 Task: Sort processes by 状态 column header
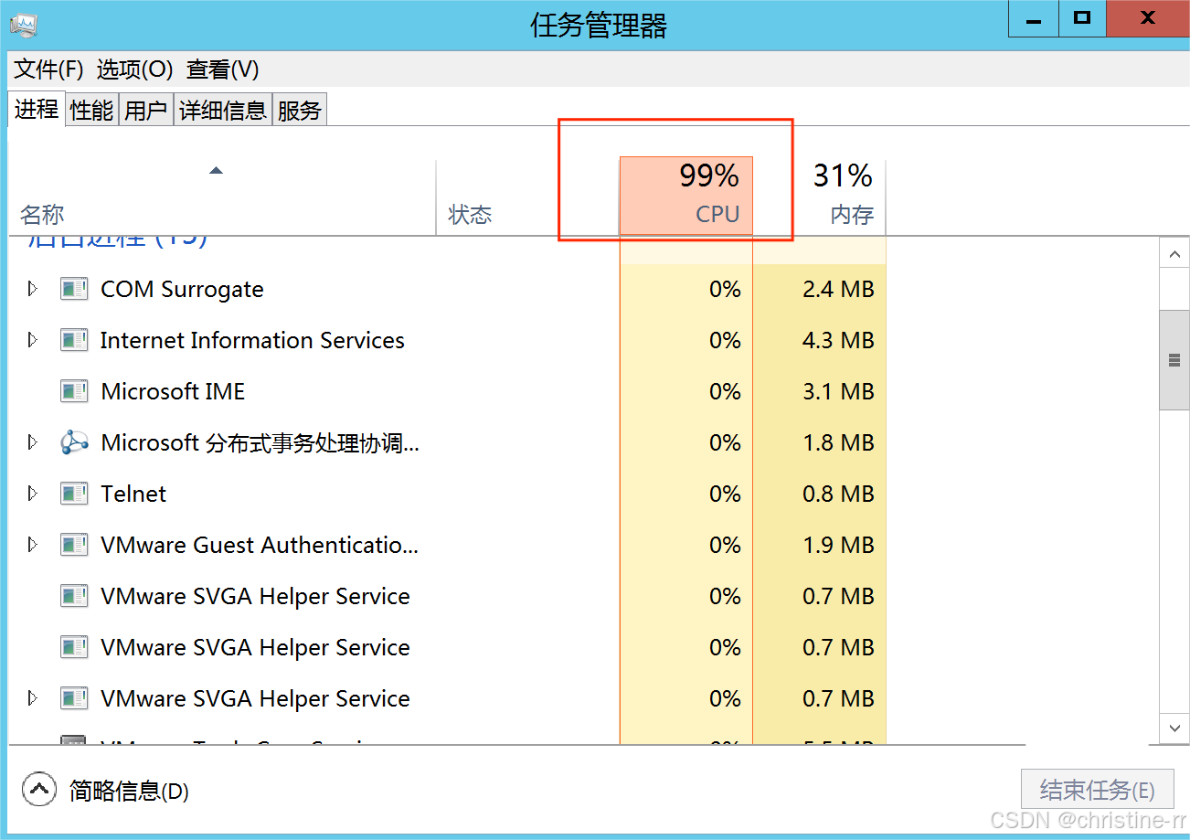click(x=527, y=197)
